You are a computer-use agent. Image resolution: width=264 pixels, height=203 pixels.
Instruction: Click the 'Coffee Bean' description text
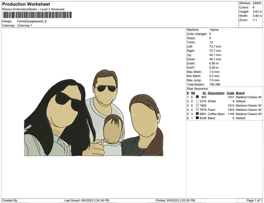tap(216, 114)
